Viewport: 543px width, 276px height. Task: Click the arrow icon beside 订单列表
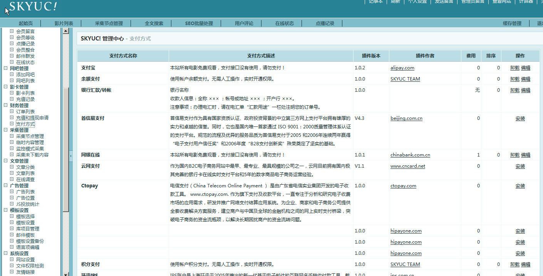click(12, 111)
